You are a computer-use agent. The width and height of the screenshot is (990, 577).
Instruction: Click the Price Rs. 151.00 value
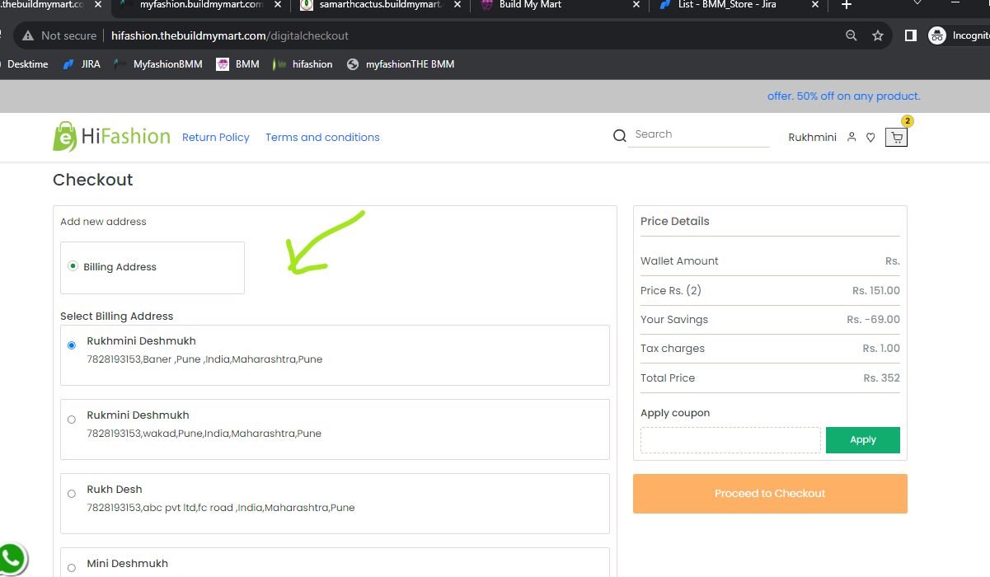tap(876, 291)
